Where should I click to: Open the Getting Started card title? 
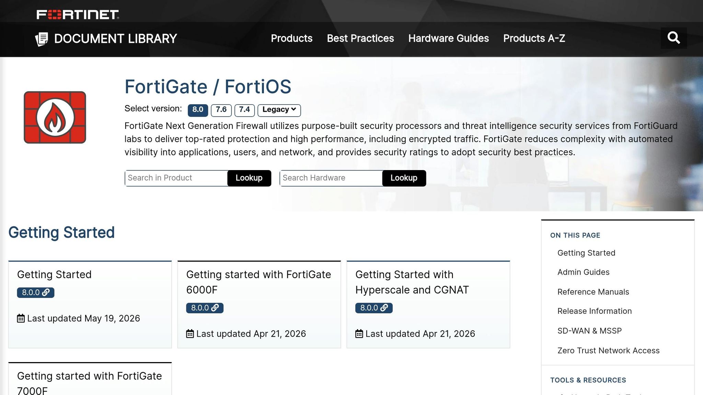(x=54, y=275)
